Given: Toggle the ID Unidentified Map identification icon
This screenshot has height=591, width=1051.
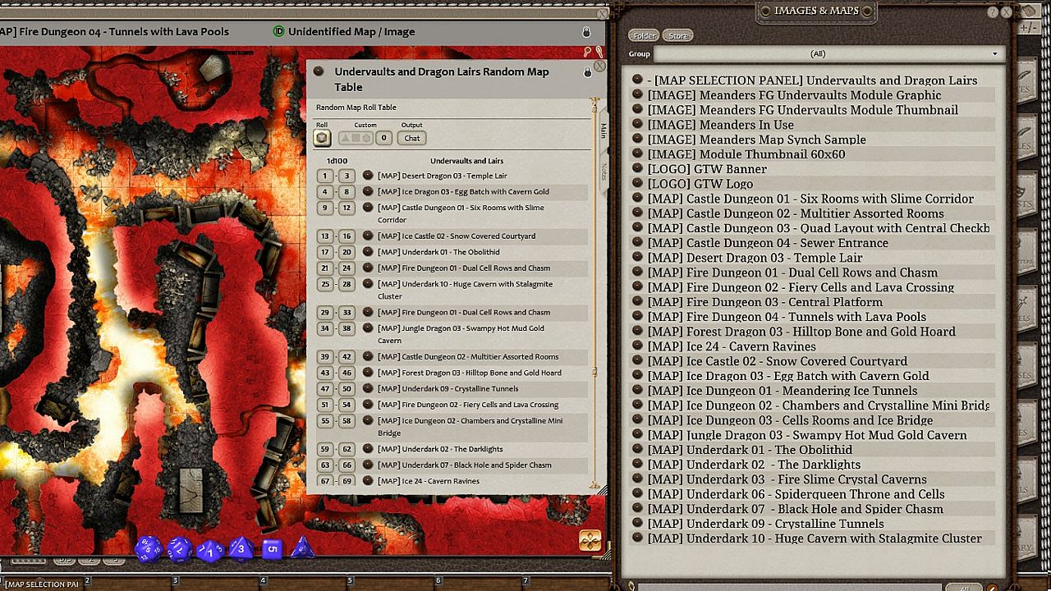Looking at the screenshot, I should [x=278, y=32].
